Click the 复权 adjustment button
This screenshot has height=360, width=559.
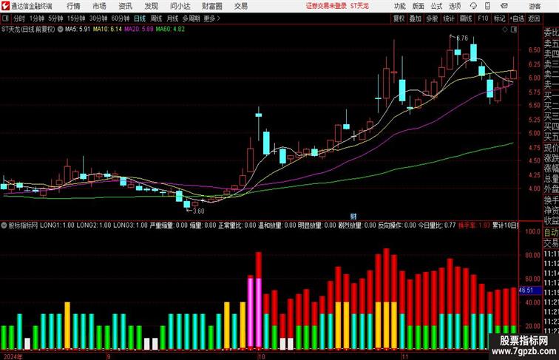click(399, 18)
